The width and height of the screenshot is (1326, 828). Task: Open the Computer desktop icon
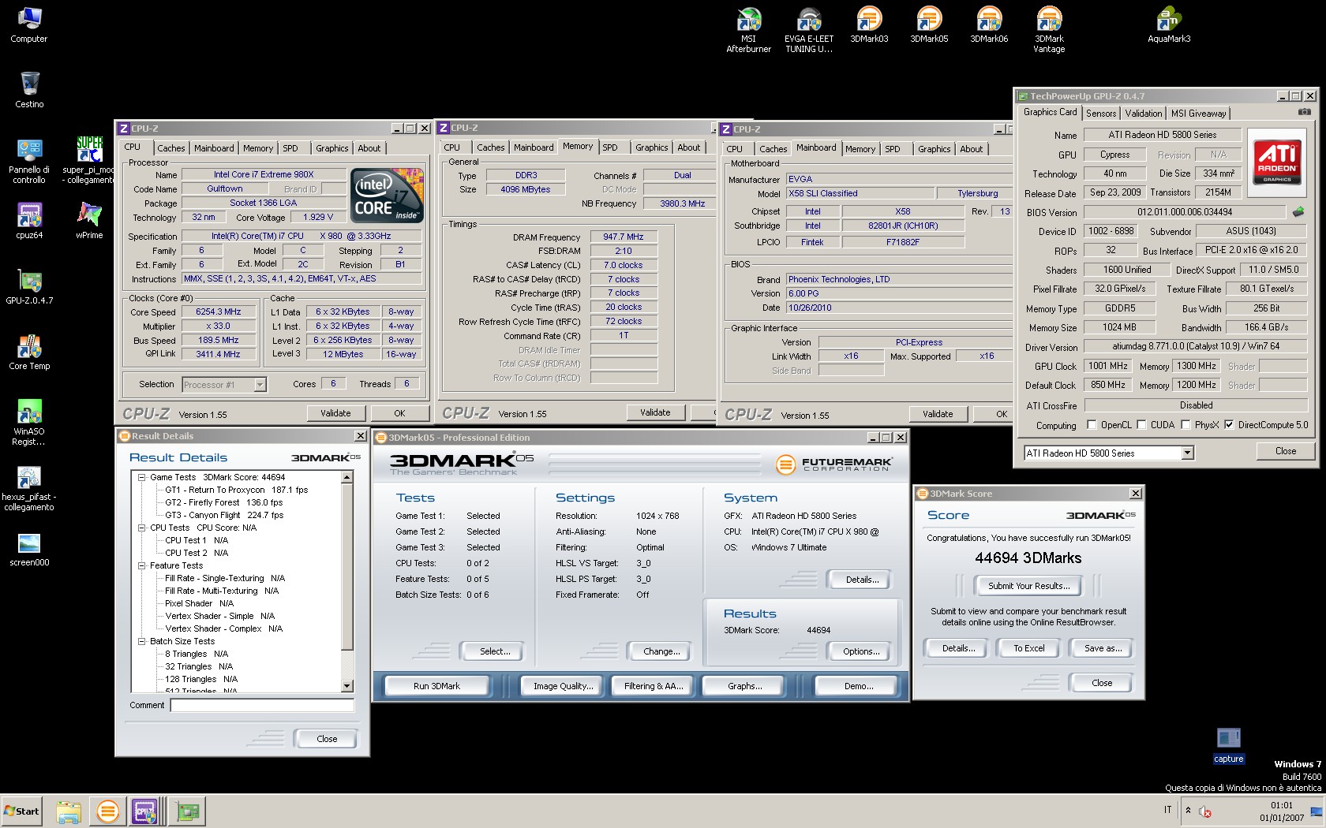[29, 24]
